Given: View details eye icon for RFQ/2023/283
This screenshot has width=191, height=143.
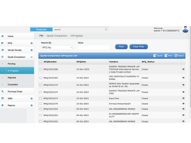Looking at the screenshot, I should tap(183, 78).
